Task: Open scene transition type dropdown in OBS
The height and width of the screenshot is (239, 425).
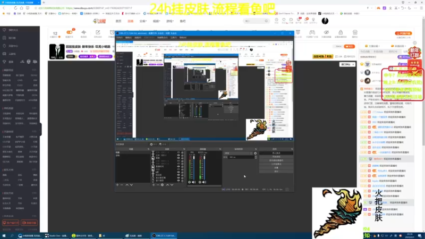Action: [x=238, y=153]
